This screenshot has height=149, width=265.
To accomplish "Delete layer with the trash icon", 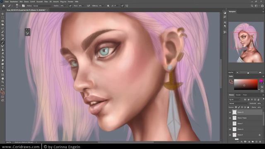I will tap(260, 142).
